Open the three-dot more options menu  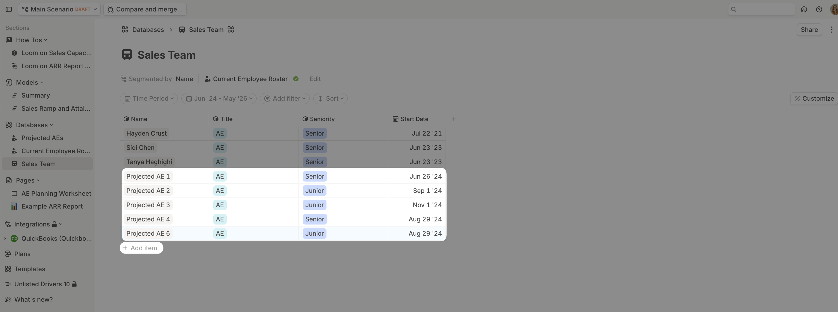coord(832,30)
